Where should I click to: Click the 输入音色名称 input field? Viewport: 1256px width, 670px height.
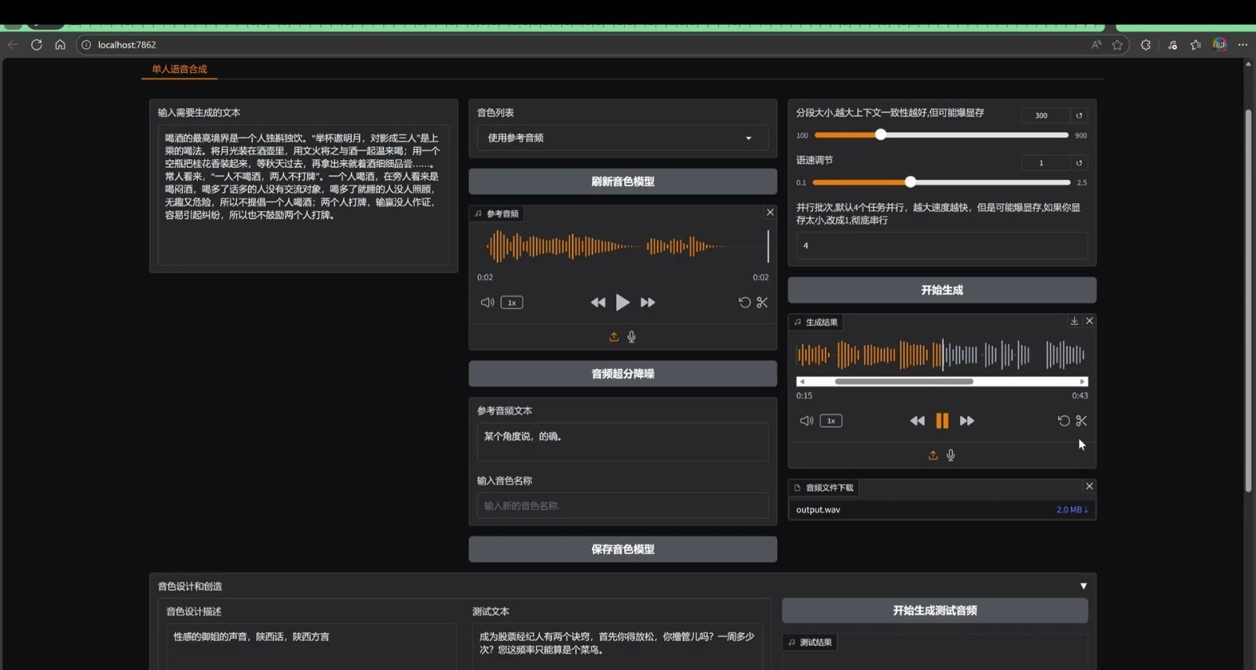coord(622,506)
